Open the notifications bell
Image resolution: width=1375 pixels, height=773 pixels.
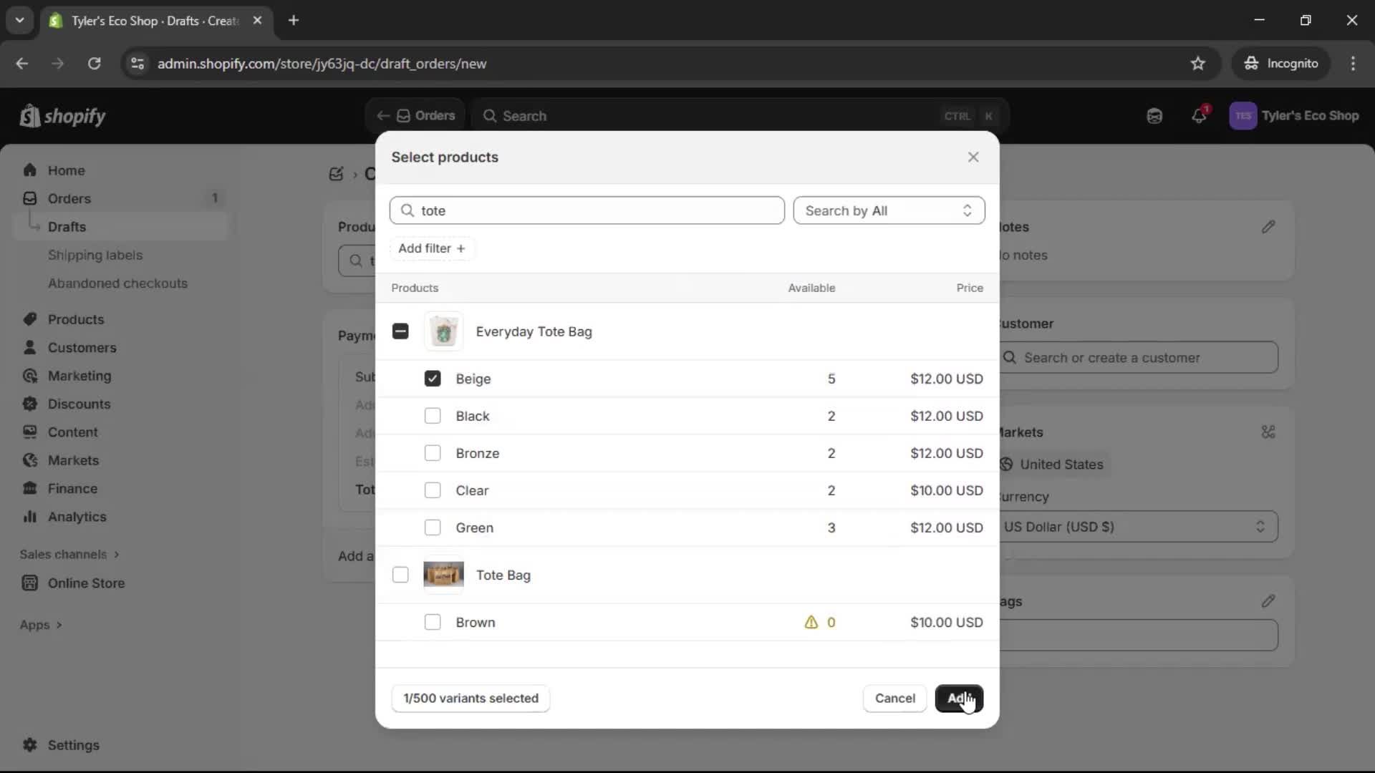pos(1200,115)
